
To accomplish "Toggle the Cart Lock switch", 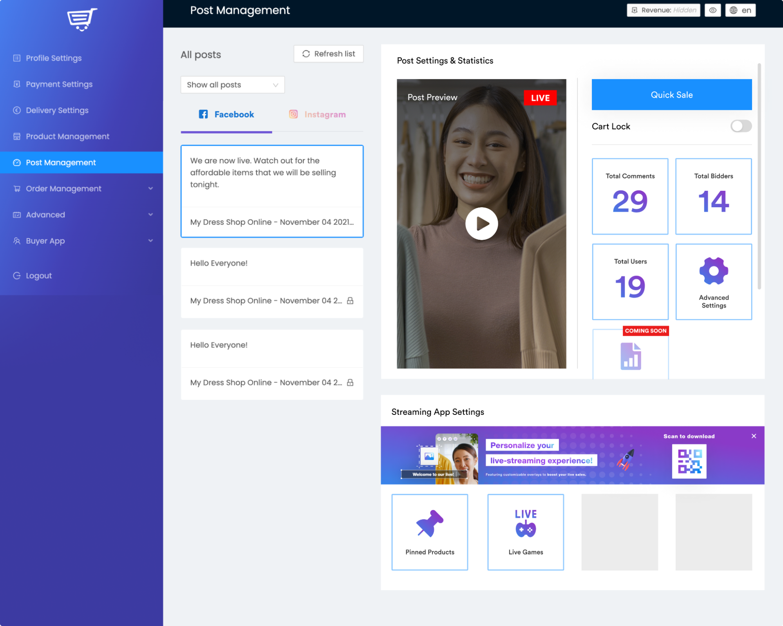I will tap(740, 126).
